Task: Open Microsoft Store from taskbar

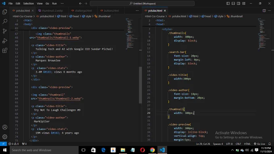Action: 93,150
